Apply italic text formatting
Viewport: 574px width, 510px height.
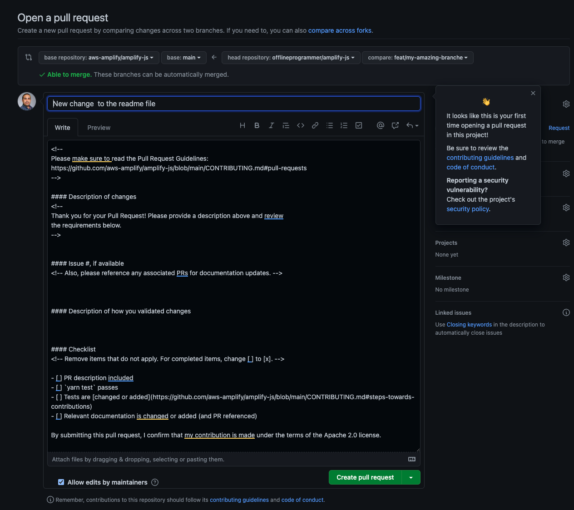tap(272, 125)
